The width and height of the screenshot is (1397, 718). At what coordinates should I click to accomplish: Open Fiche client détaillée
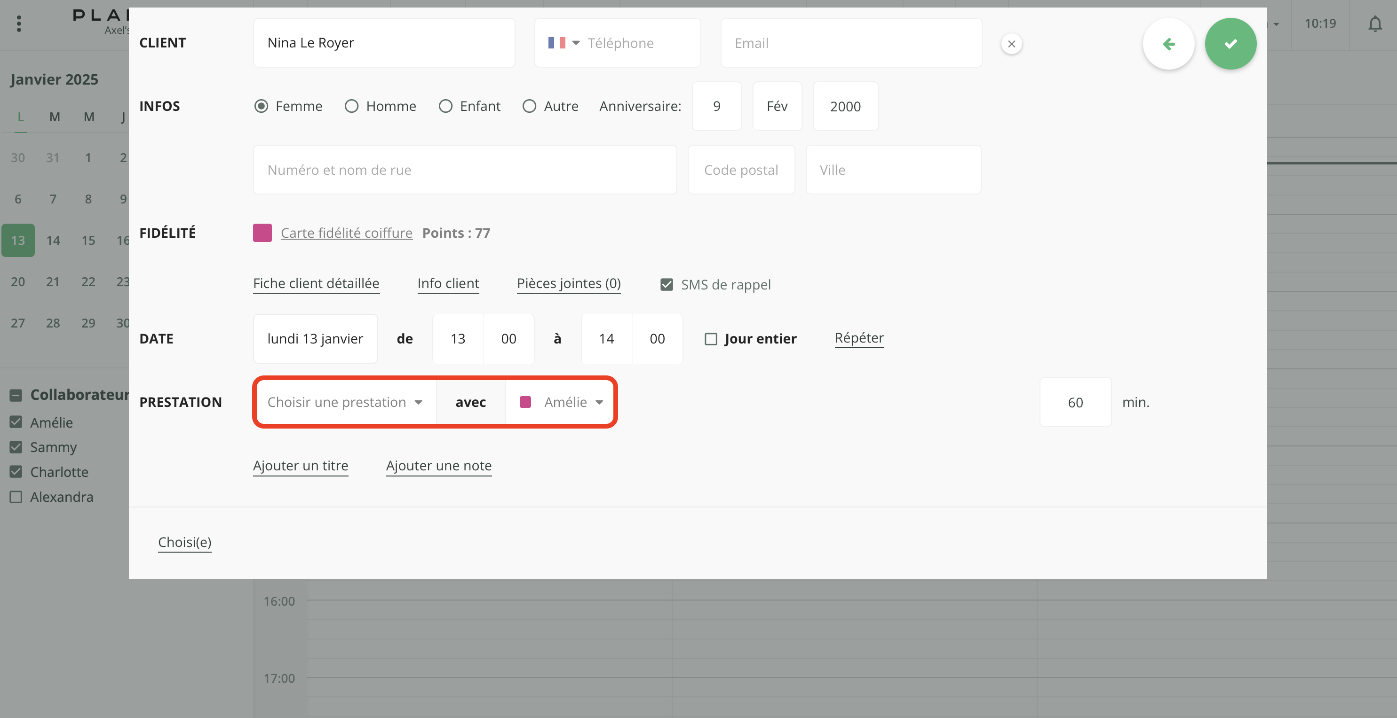tap(316, 283)
